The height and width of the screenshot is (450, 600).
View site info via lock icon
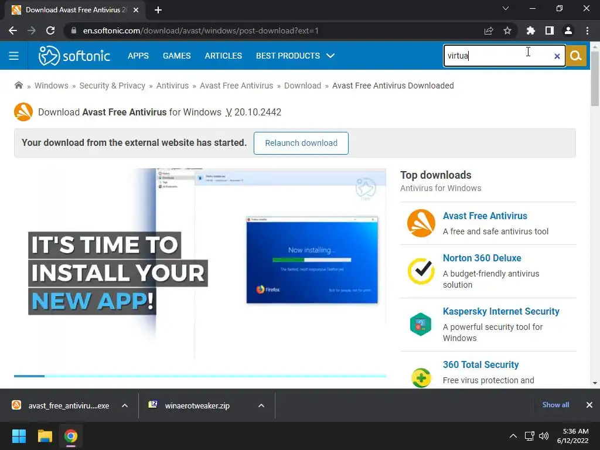tap(73, 30)
